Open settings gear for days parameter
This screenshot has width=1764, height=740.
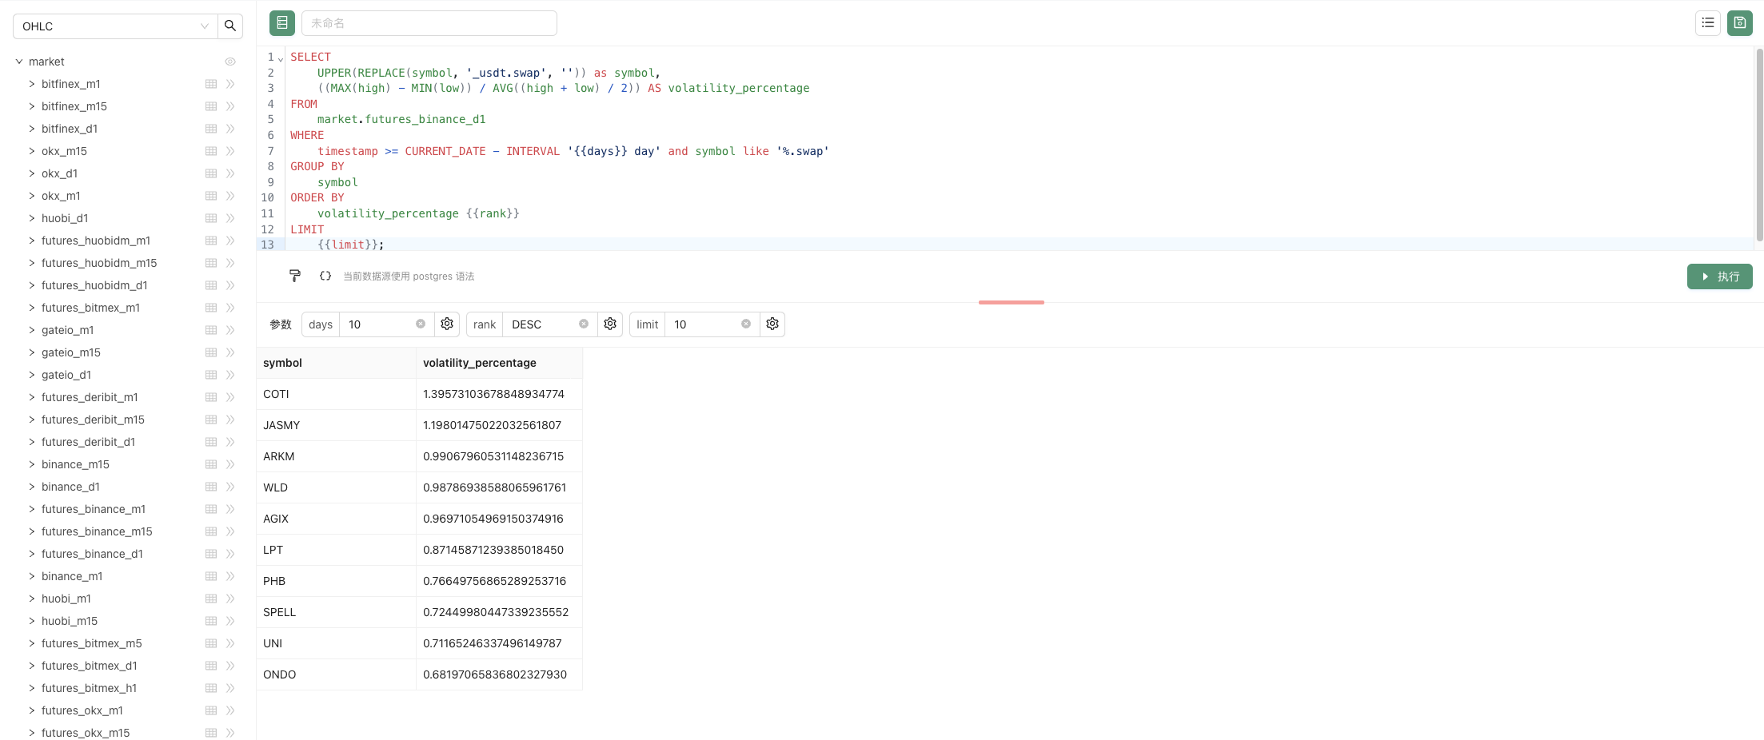tap(447, 324)
